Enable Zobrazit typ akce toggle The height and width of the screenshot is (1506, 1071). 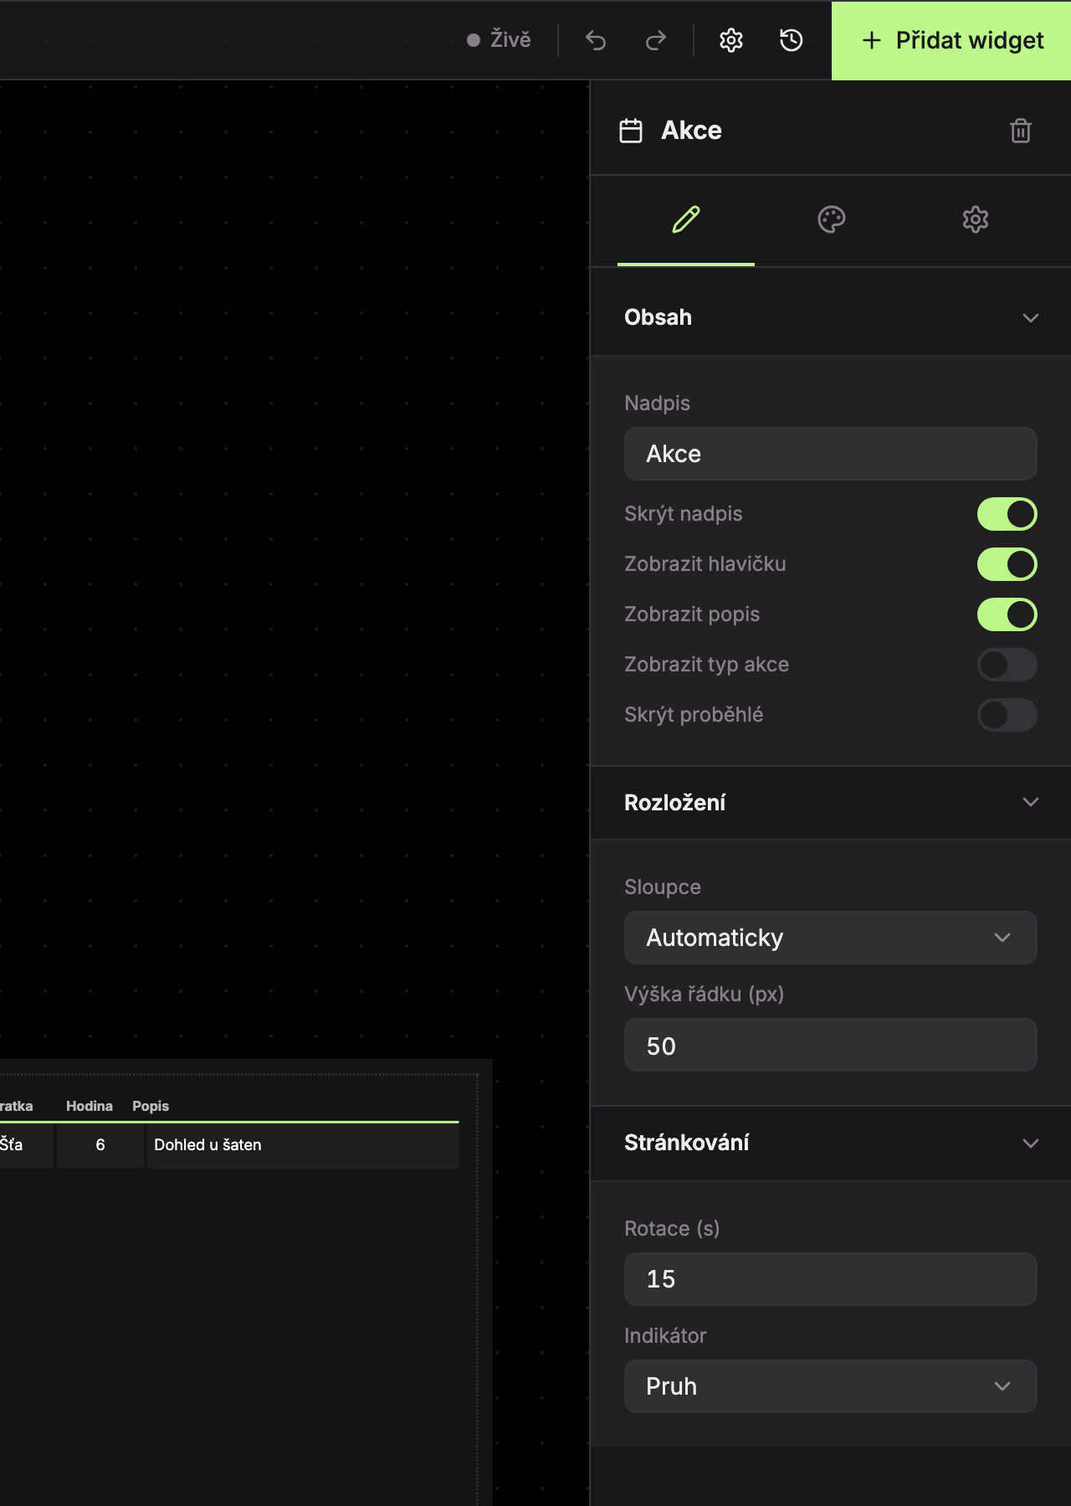[x=1007, y=665]
